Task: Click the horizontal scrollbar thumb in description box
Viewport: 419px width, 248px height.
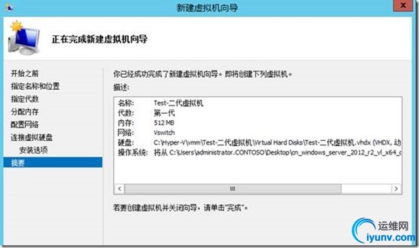Action: click(x=233, y=189)
